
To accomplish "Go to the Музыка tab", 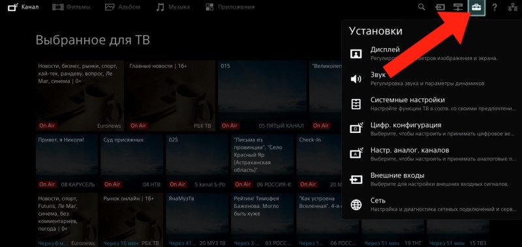I will click(x=173, y=7).
